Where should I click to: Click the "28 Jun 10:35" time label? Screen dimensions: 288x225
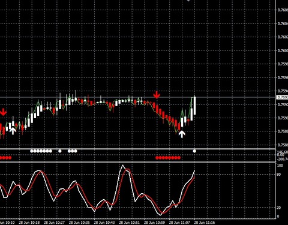click(79, 223)
